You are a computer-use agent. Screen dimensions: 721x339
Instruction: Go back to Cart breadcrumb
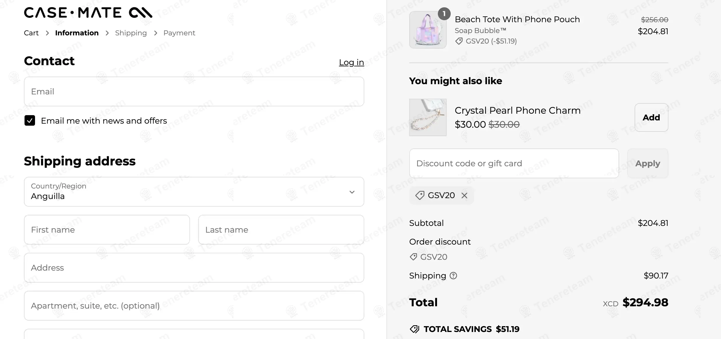point(31,33)
